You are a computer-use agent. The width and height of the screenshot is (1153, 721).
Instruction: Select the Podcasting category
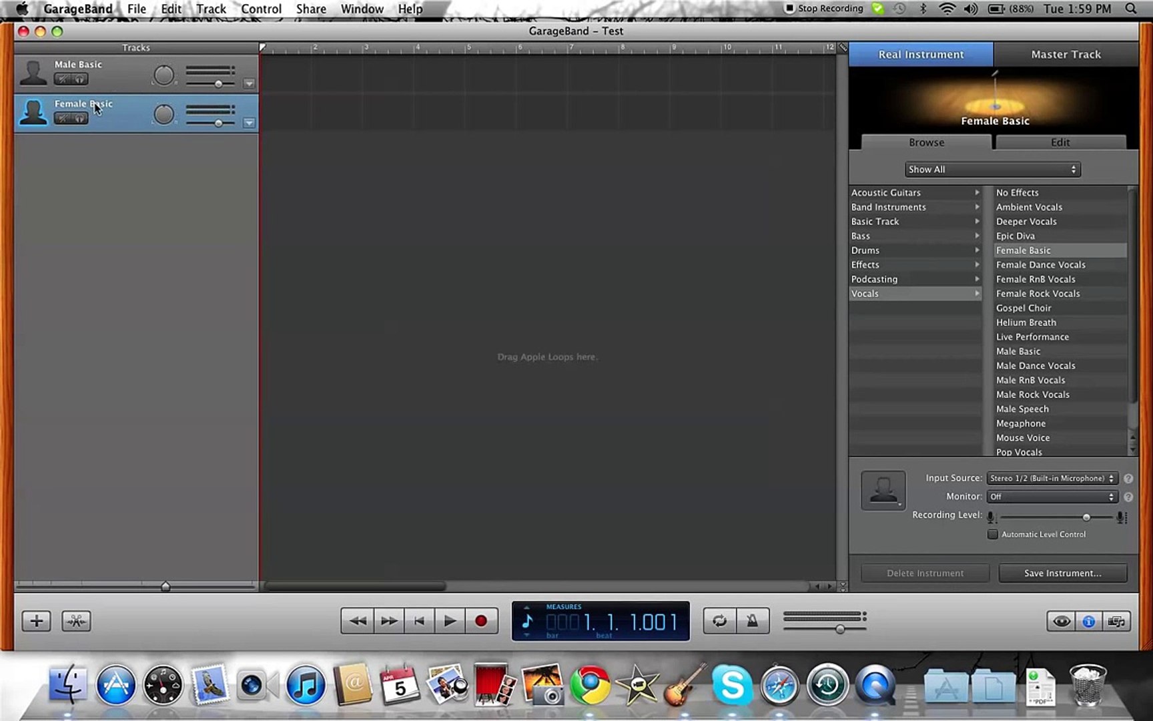tap(915, 279)
